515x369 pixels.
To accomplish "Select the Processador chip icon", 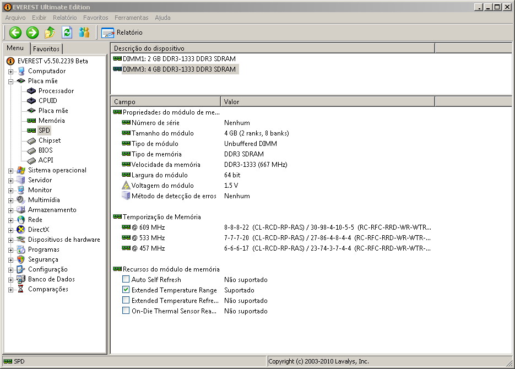I will point(31,91).
